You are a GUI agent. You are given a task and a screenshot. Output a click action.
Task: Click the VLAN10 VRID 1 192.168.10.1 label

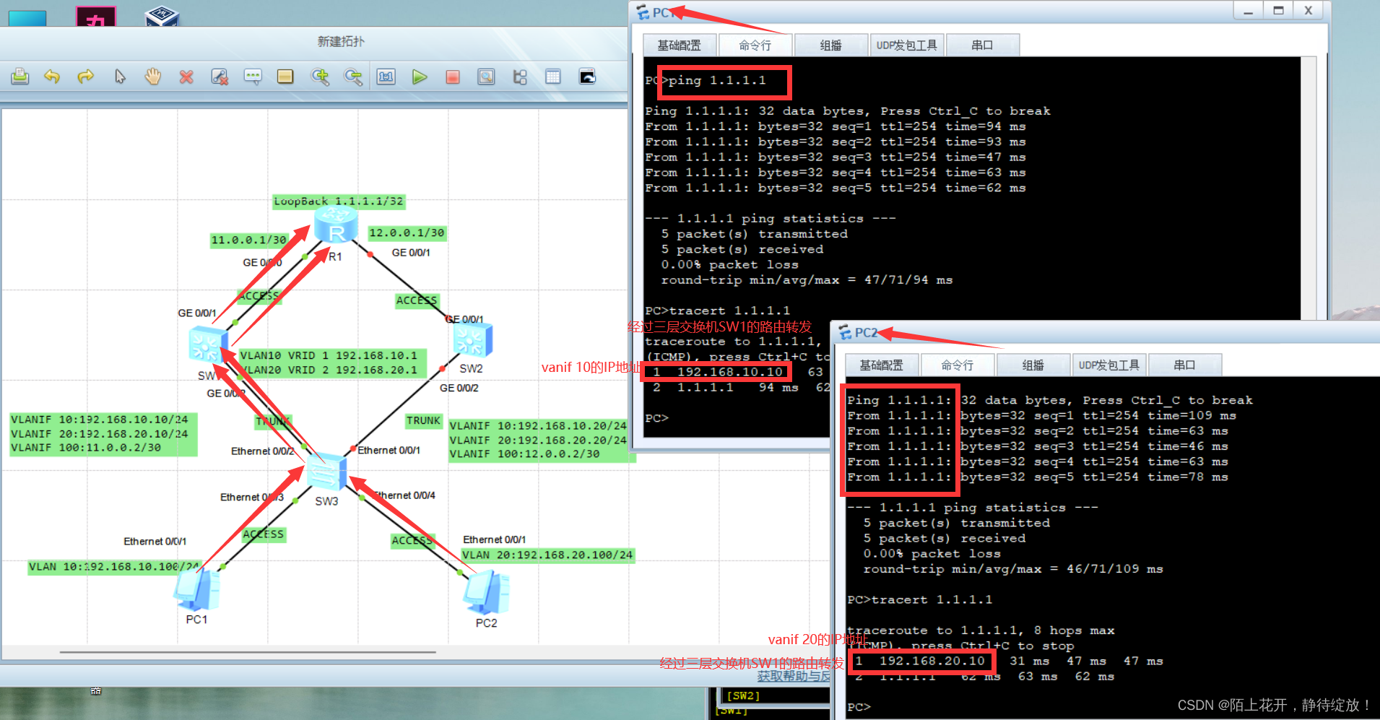(329, 355)
